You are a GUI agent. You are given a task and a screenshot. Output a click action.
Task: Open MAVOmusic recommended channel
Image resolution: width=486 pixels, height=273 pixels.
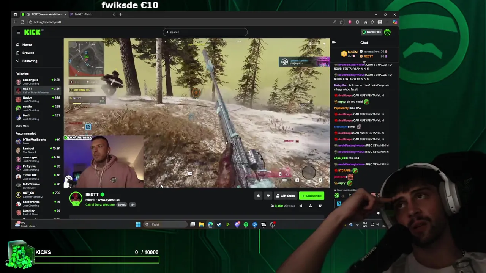[x=38, y=185]
